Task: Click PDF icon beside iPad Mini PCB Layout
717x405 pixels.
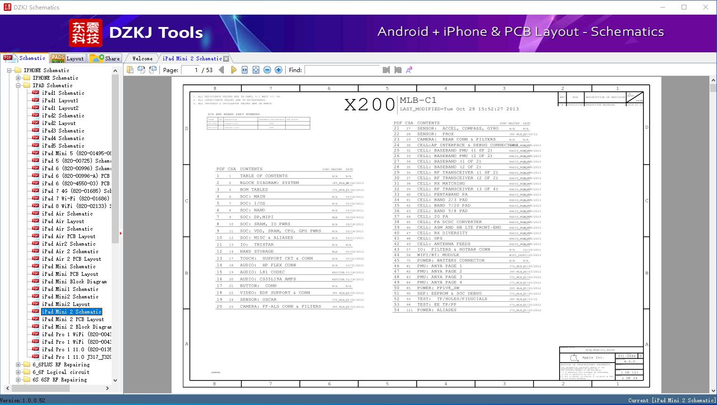Action: pos(35,274)
